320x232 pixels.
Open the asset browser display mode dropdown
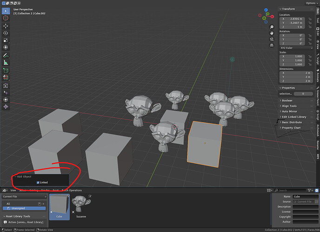(269, 190)
